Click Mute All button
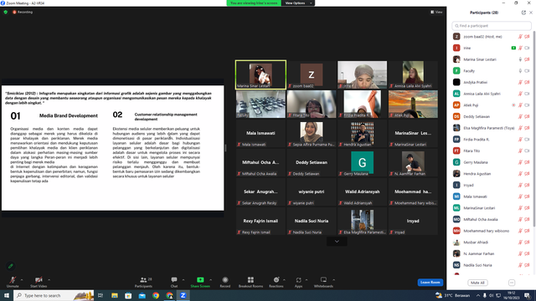This screenshot has width=536, height=301. pyautogui.click(x=477, y=283)
